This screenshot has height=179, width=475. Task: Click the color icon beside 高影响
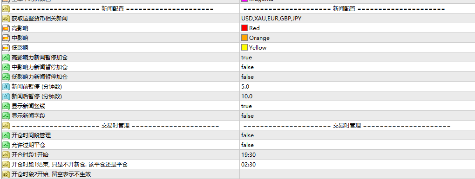(6, 28)
